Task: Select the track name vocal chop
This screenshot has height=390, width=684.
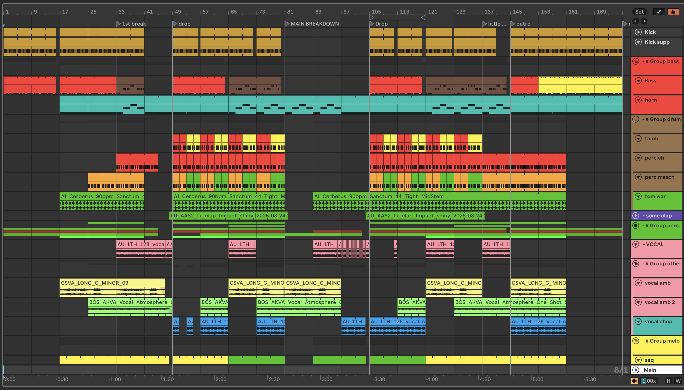Action: pyautogui.click(x=658, y=321)
